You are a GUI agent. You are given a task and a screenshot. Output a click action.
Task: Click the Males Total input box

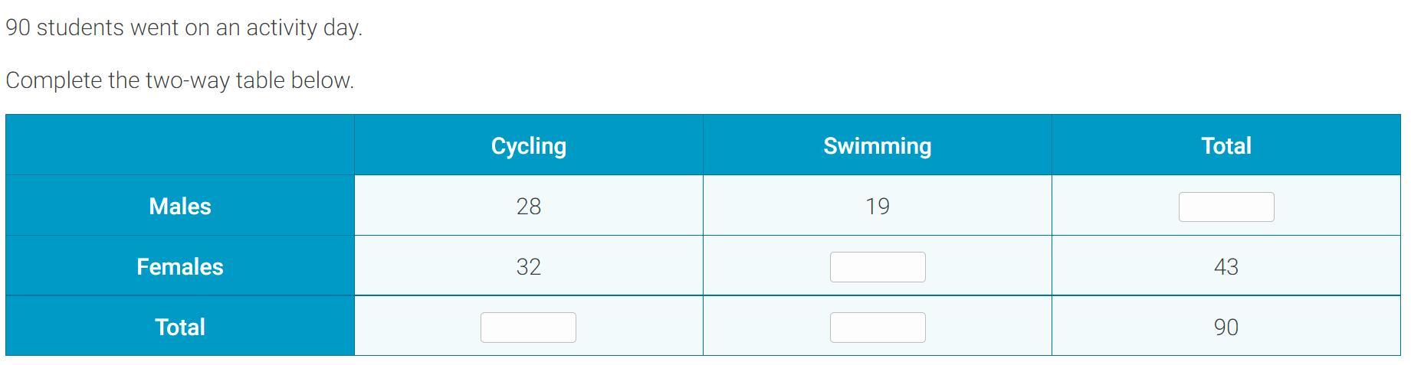[x=1226, y=207]
